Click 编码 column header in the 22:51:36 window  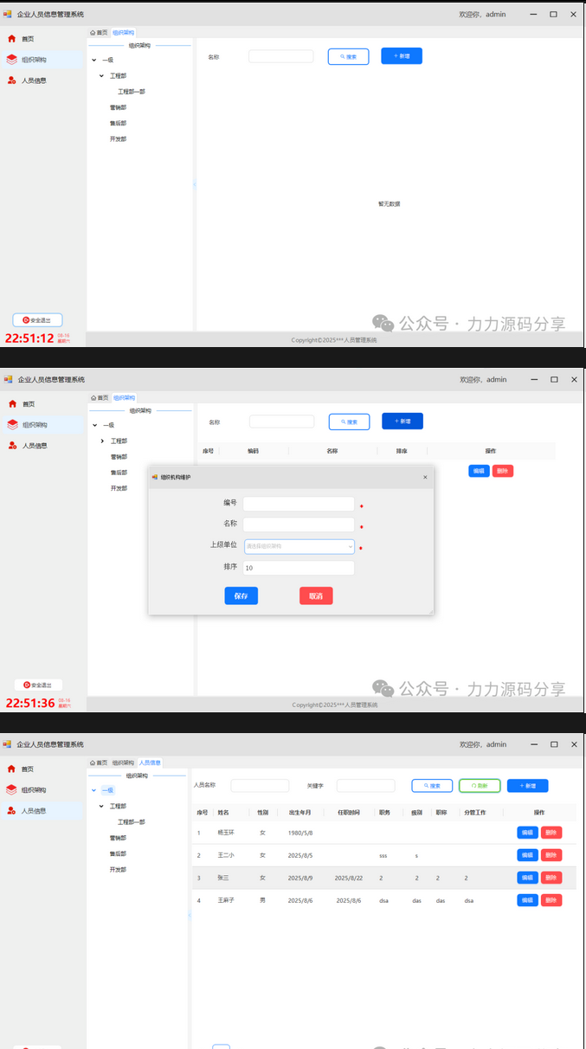click(253, 451)
